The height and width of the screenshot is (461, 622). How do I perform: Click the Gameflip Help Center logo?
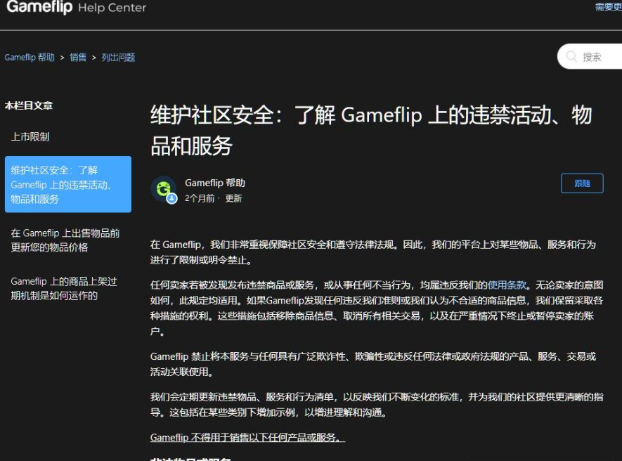tap(77, 7)
